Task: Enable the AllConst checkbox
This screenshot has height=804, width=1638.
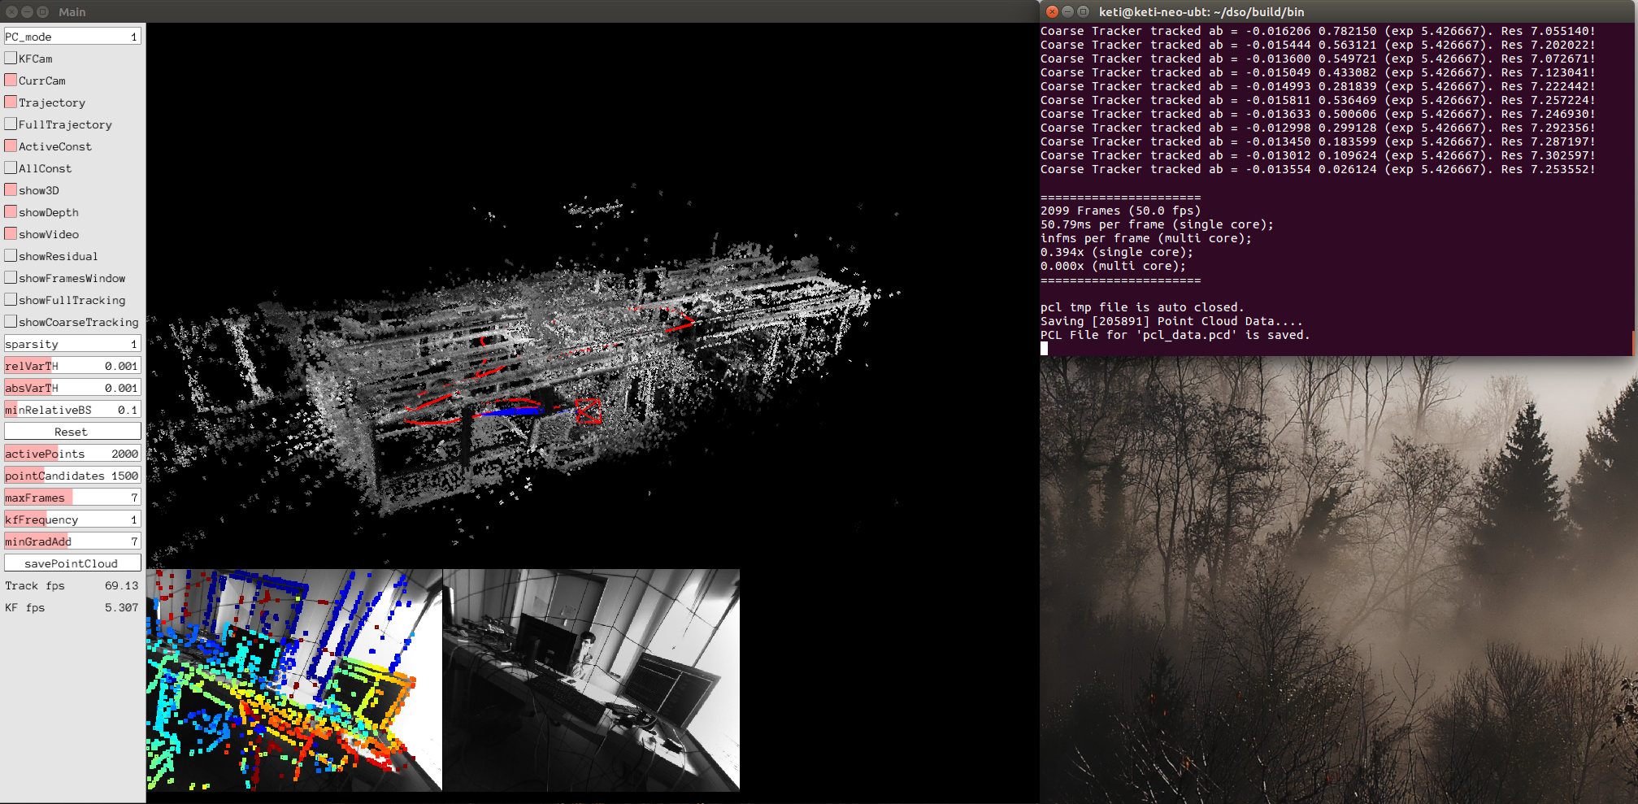Action: (11, 167)
